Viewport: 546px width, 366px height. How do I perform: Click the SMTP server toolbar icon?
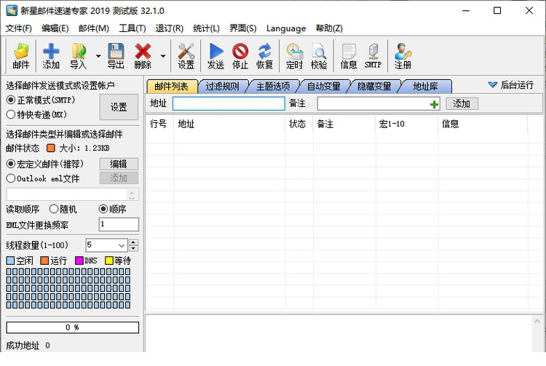tap(373, 56)
